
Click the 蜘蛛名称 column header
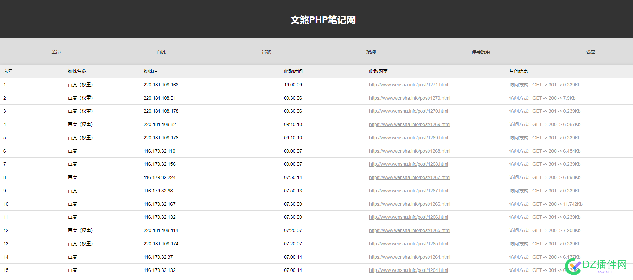tap(77, 71)
